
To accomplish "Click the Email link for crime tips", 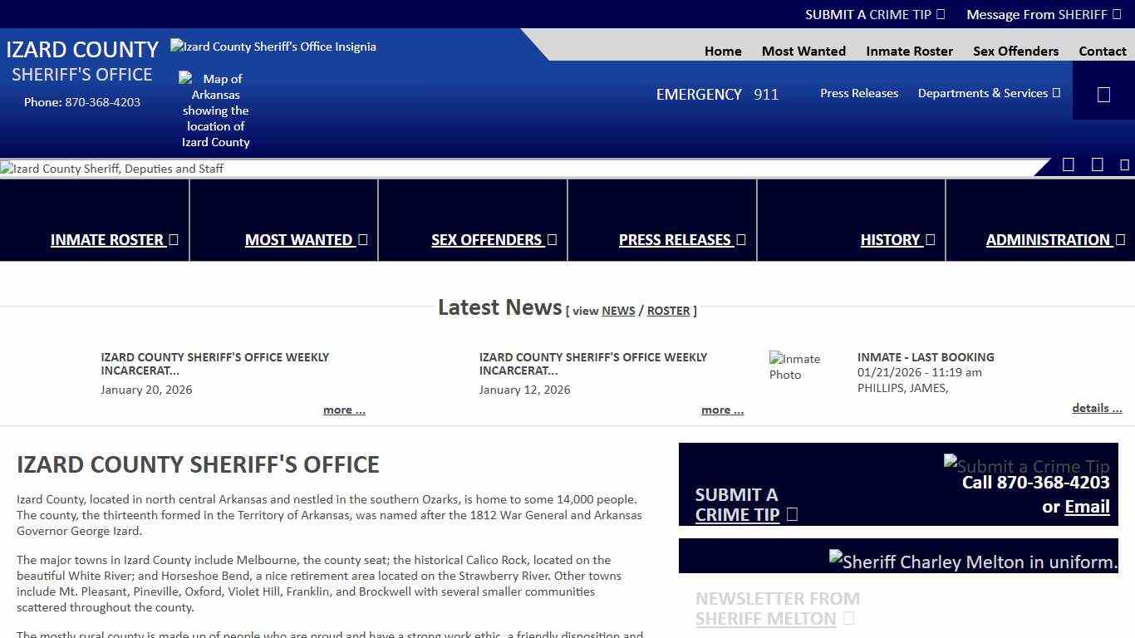I will click(1087, 507).
